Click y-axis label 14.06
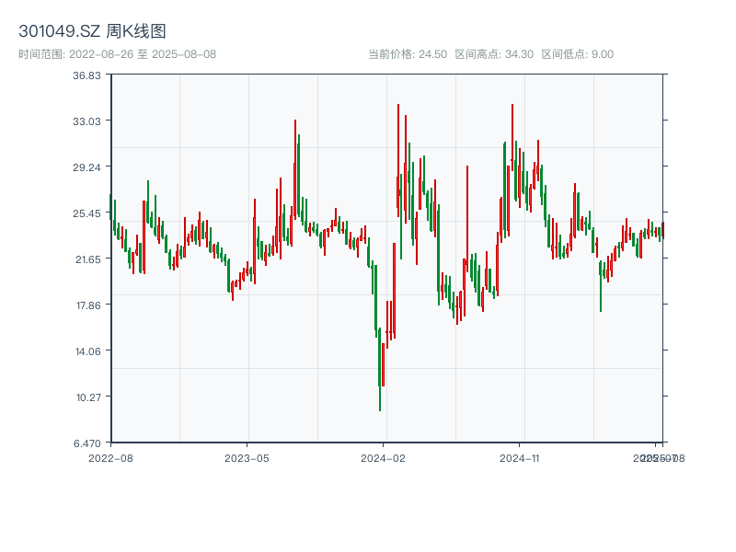Image resolution: width=736 pixels, height=552 pixels. click(x=87, y=351)
